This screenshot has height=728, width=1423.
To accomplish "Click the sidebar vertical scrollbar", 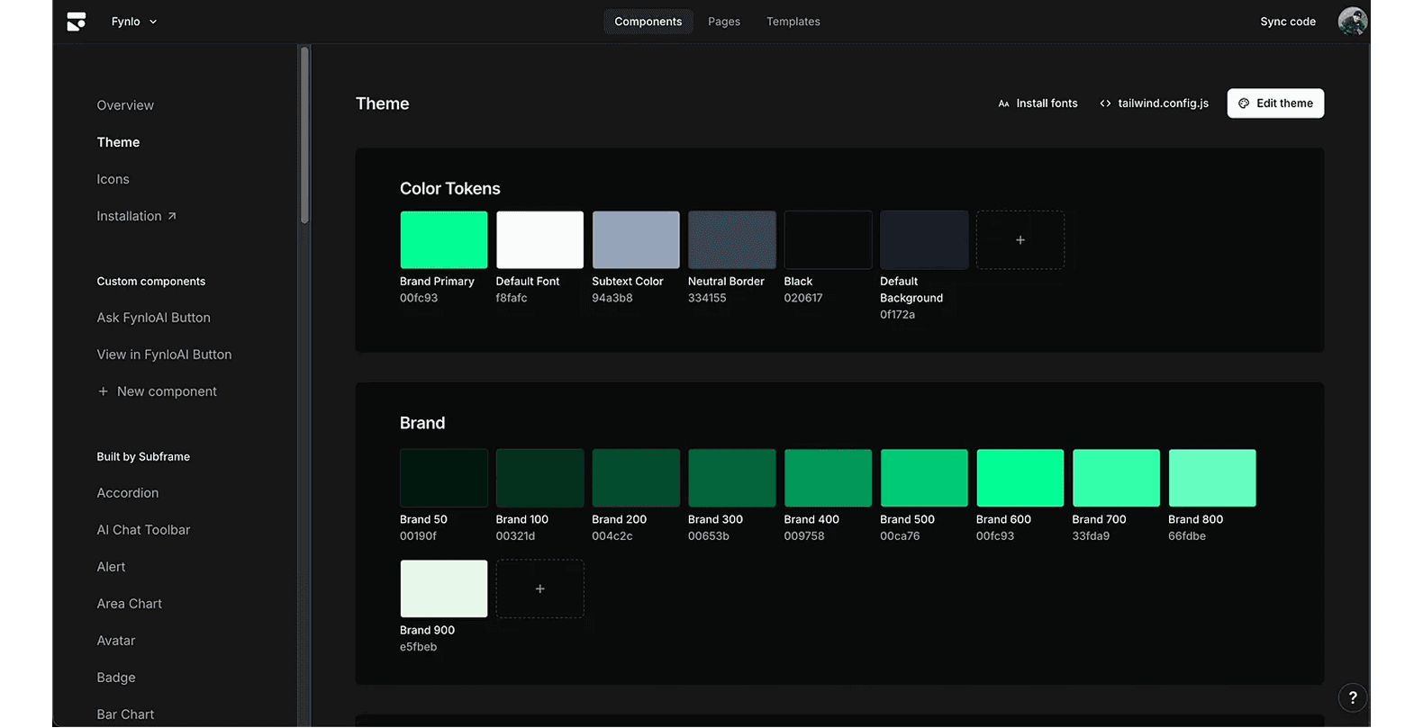I will tap(304, 135).
